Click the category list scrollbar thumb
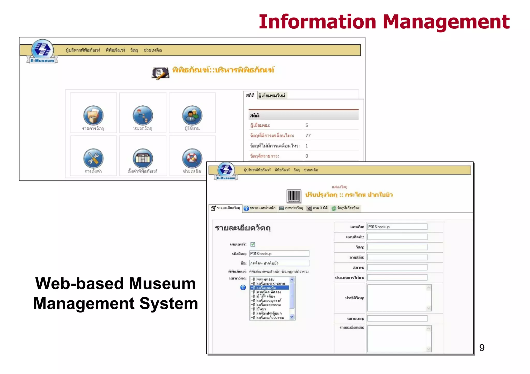530x374 pixels. click(x=292, y=295)
